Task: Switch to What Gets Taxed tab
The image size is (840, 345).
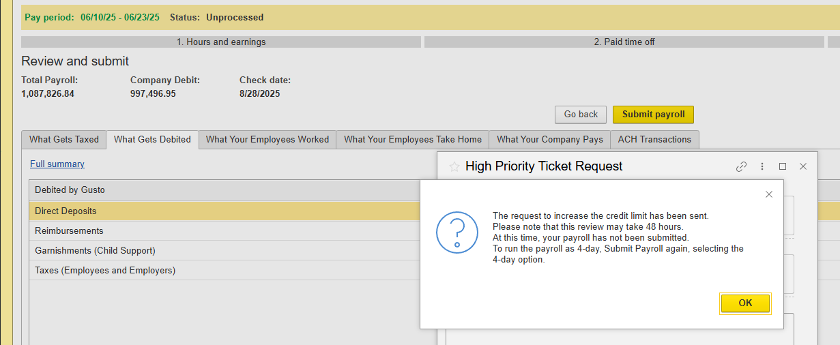Action: point(64,140)
